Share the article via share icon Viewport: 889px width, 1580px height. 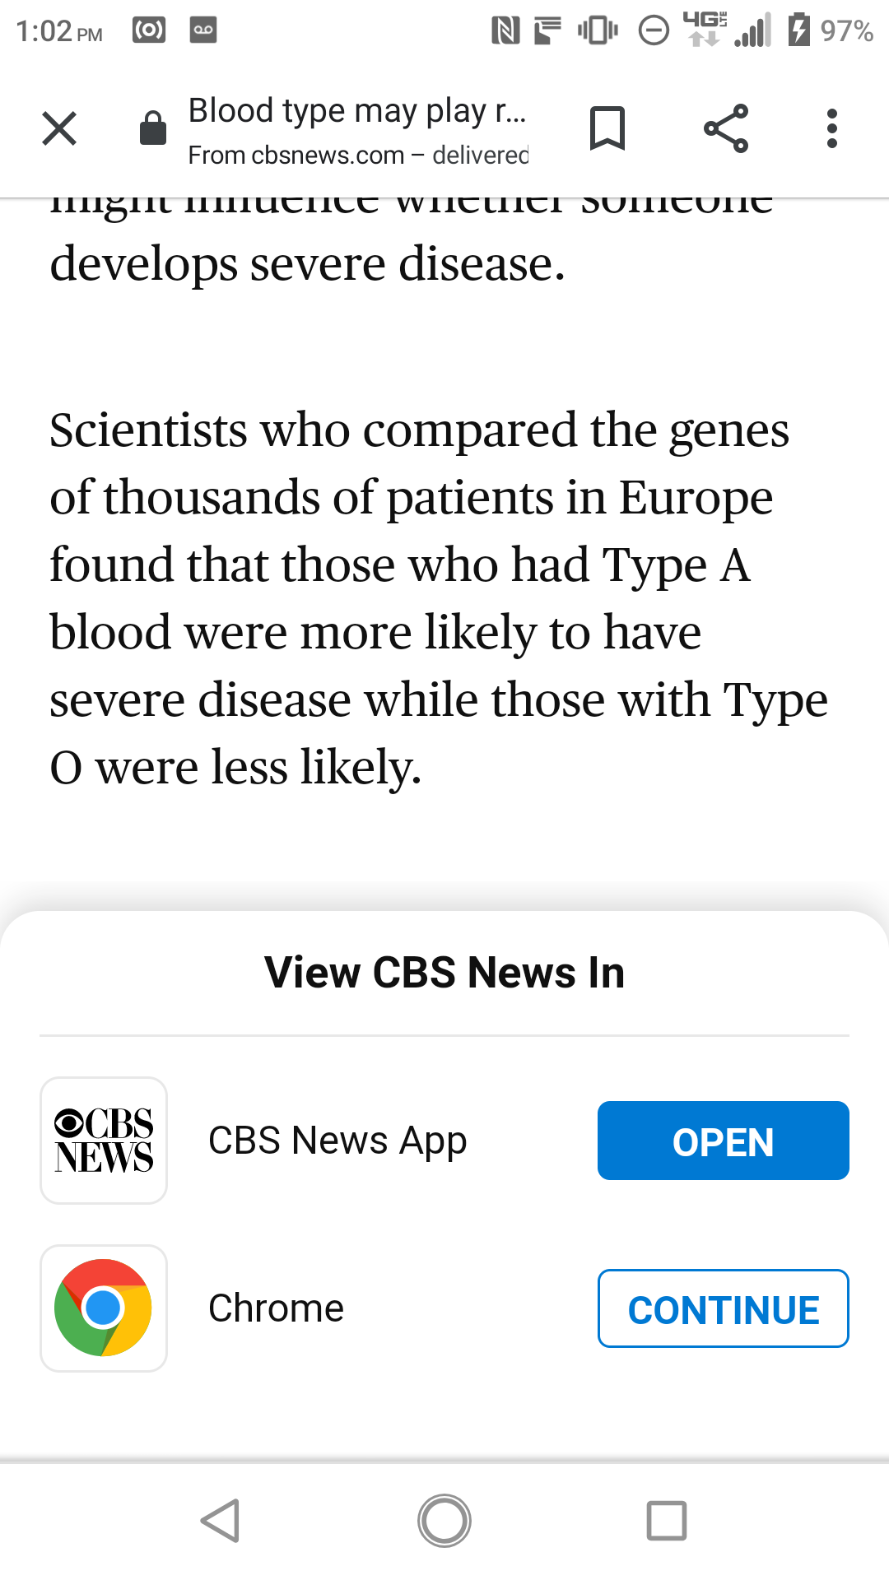pyautogui.click(x=726, y=128)
